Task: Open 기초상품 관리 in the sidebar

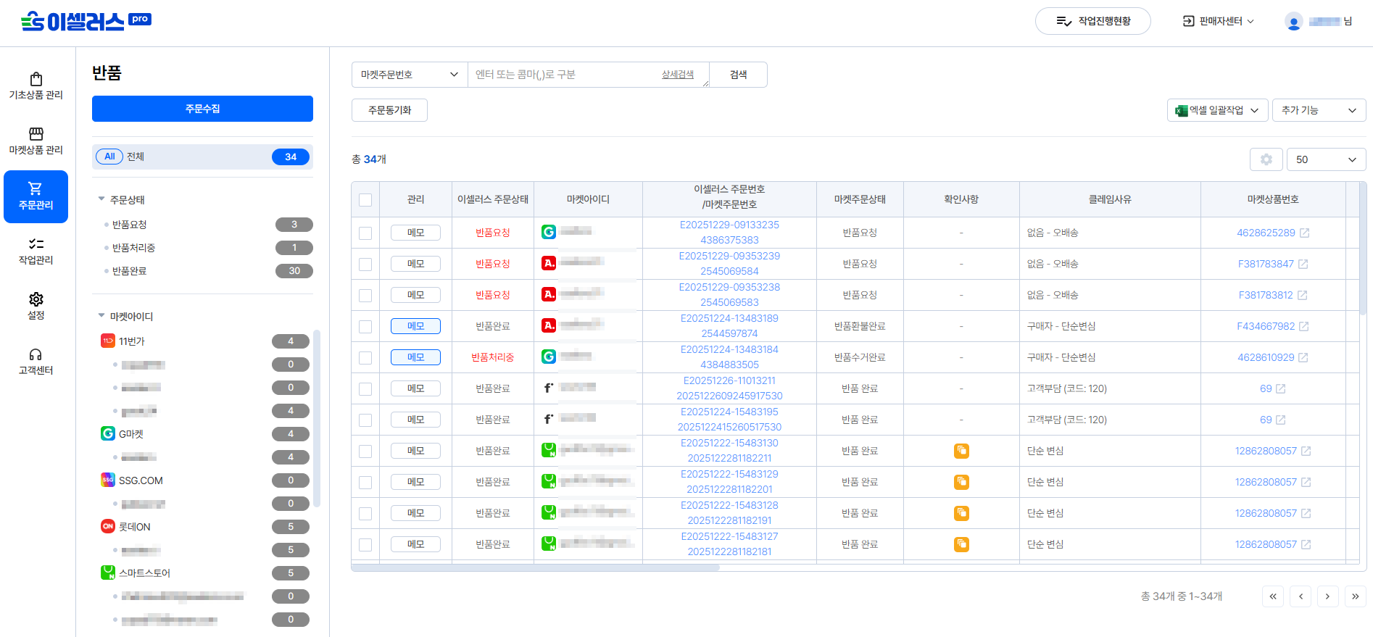Action: pyautogui.click(x=36, y=86)
